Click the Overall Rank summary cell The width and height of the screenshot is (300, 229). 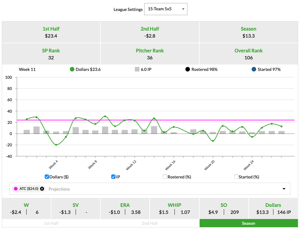click(x=249, y=54)
